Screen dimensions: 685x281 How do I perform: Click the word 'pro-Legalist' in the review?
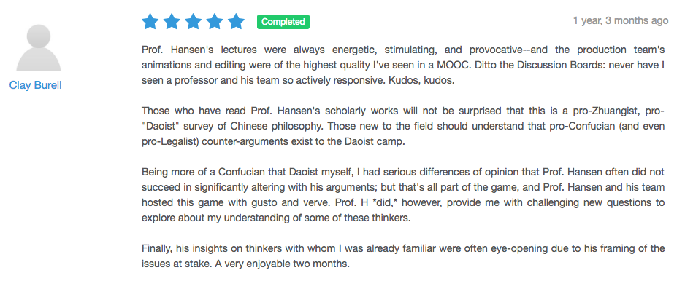click(x=171, y=143)
